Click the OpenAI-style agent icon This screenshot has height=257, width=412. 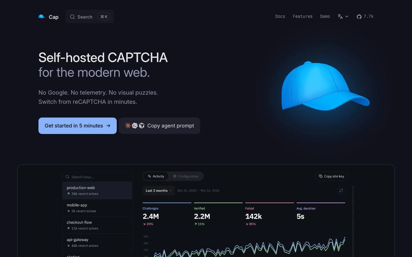point(135,125)
